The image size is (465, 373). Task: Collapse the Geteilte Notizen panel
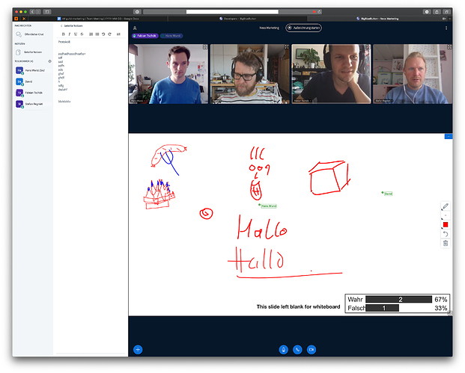pos(61,25)
